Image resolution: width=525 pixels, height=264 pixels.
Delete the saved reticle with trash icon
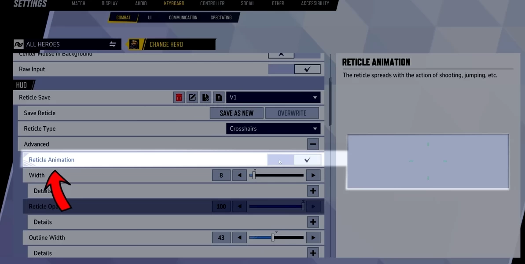(179, 98)
